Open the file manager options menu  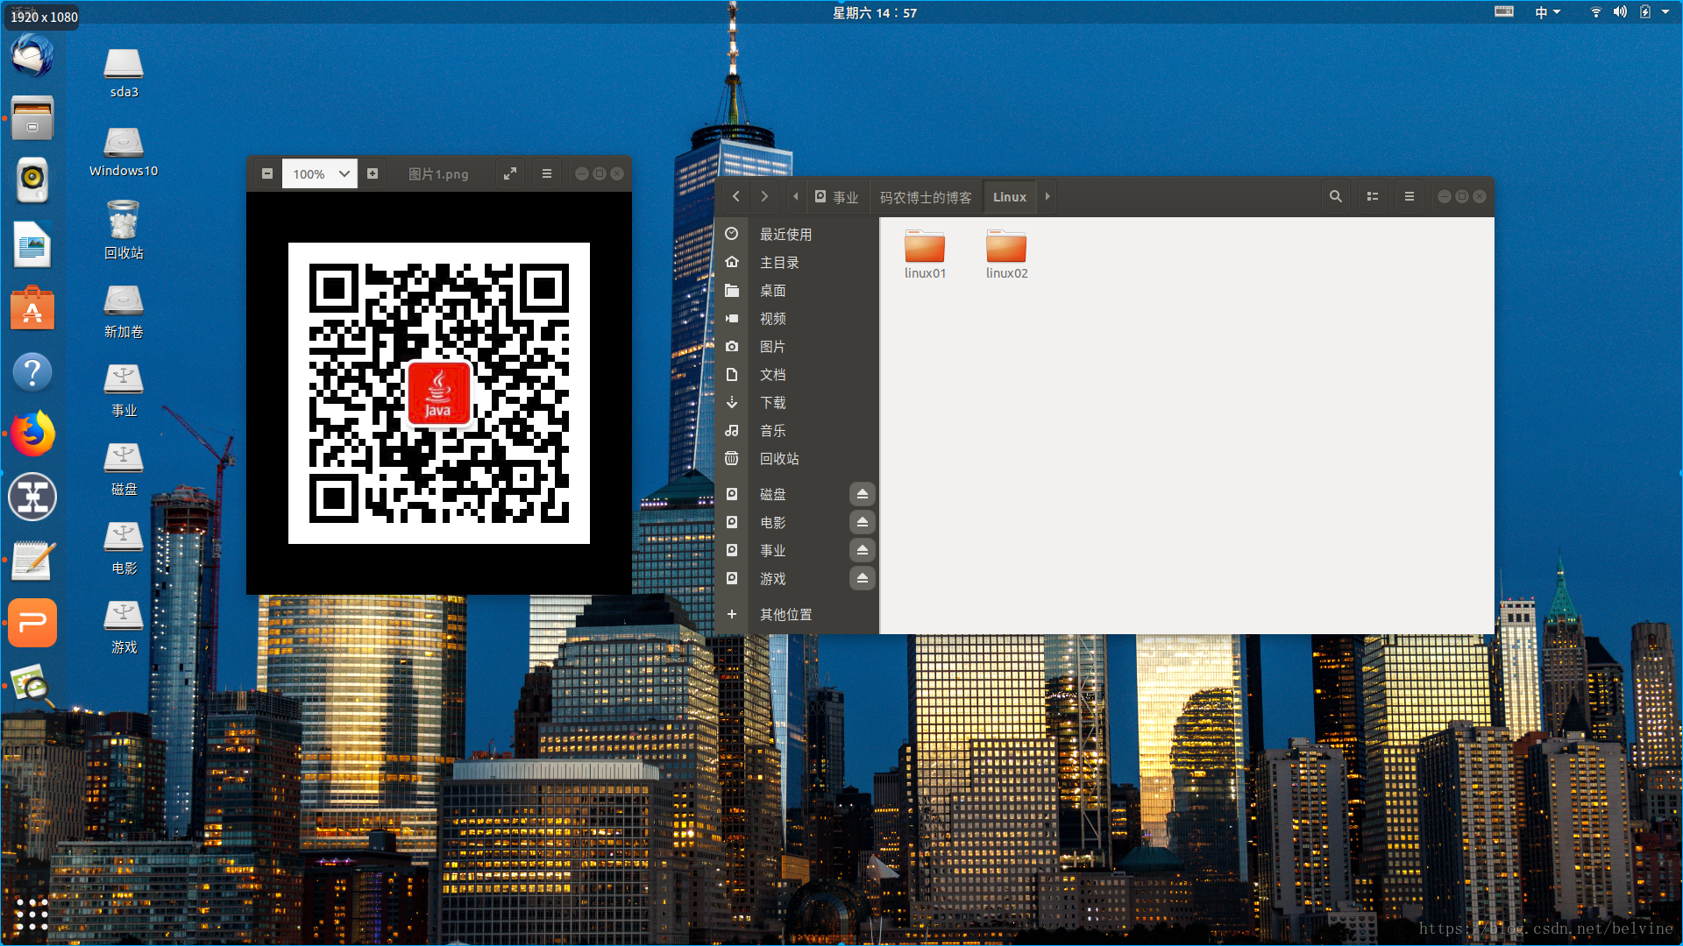pos(1410,196)
